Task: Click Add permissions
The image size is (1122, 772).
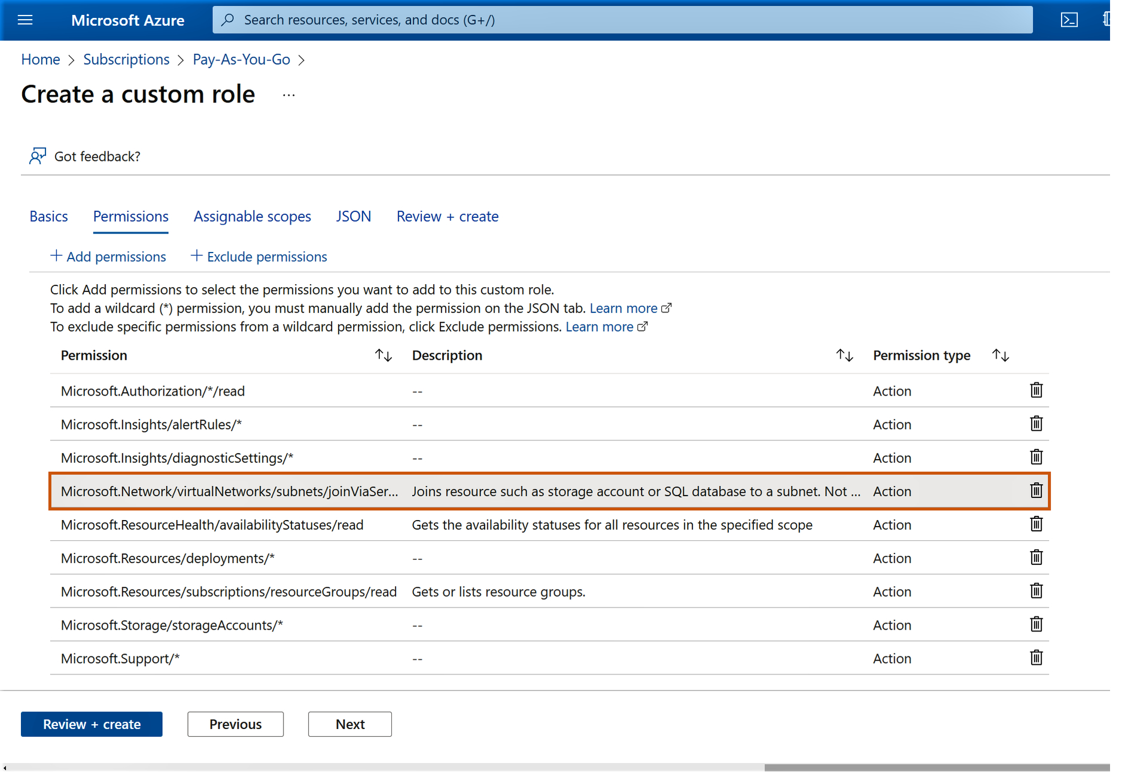Action: [108, 257]
